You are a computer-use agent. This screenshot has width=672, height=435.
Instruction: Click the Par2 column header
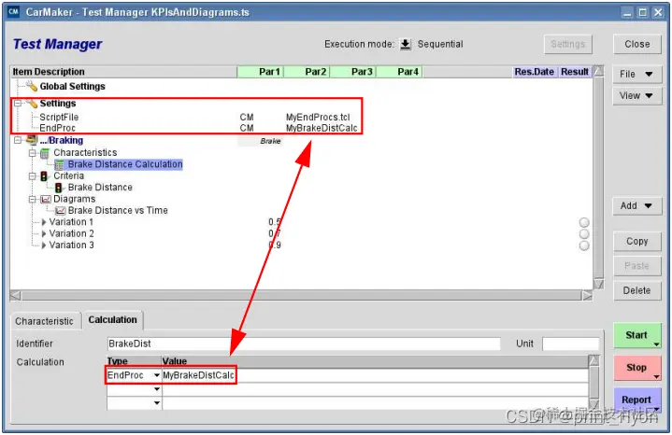pyautogui.click(x=306, y=72)
